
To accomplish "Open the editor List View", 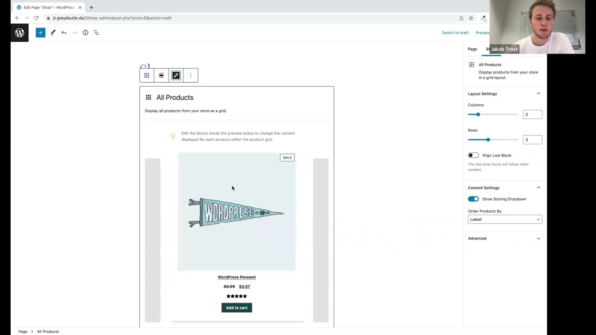I will coord(96,33).
